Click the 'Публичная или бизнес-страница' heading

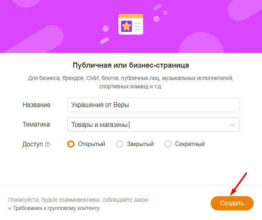(131, 65)
